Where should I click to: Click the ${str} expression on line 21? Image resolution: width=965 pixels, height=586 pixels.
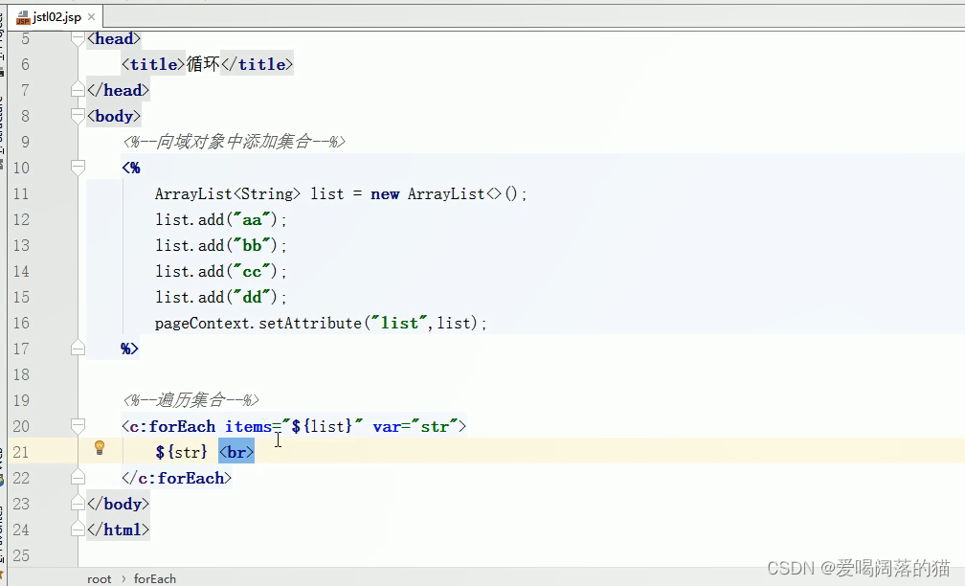[x=182, y=452]
